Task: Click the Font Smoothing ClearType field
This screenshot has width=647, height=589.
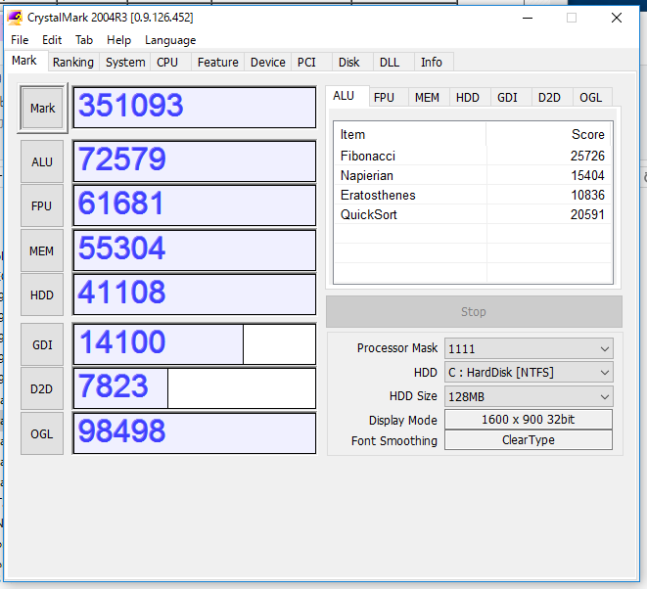Action: (x=529, y=440)
